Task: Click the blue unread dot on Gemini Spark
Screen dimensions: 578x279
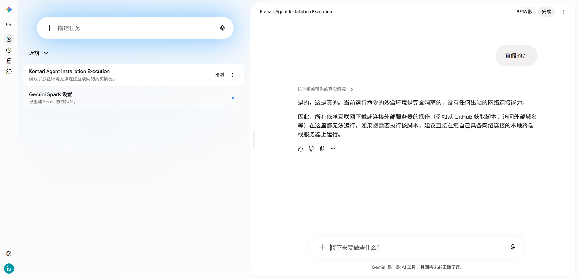Action: (233, 98)
